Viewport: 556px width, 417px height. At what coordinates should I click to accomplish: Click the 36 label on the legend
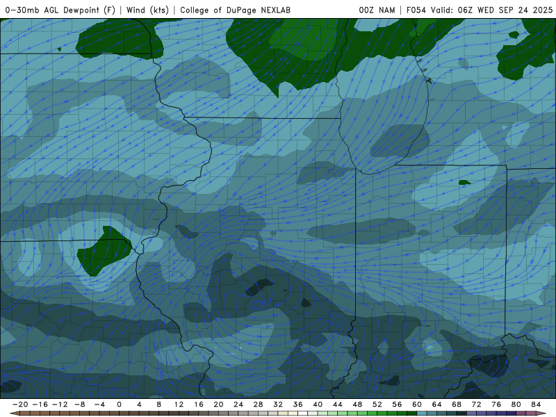click(x=298, y=404)
